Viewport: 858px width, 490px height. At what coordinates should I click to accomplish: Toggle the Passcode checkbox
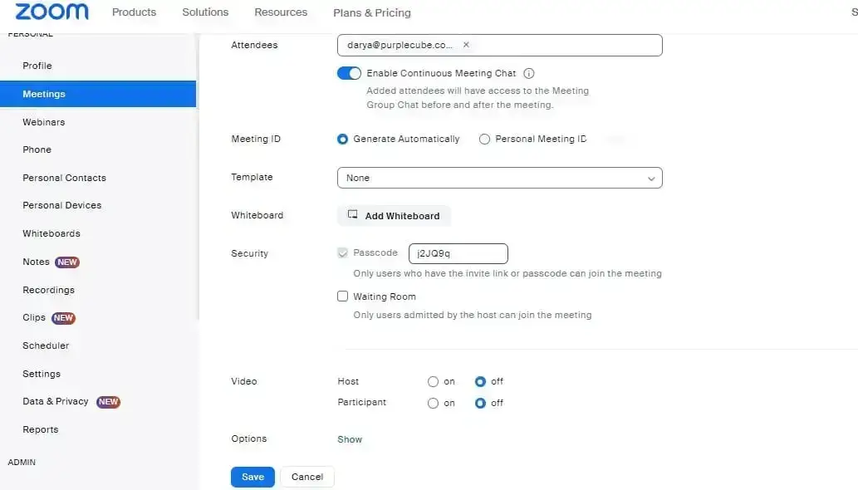342,252
